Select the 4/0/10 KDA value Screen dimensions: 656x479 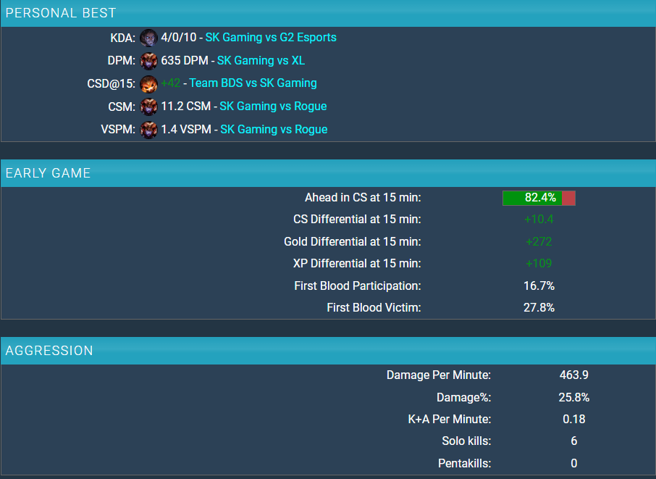tap(179, 37)
